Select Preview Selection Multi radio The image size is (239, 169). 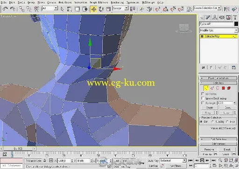coord(227,122)
